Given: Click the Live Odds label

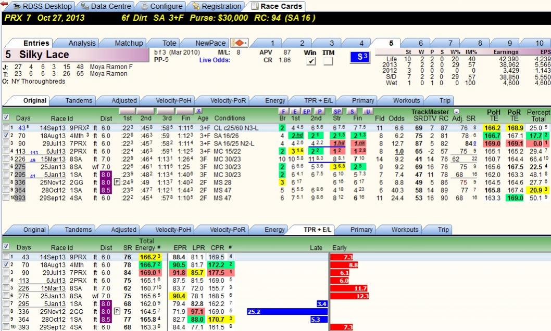Looking at the screenshot, I should 215,60.
